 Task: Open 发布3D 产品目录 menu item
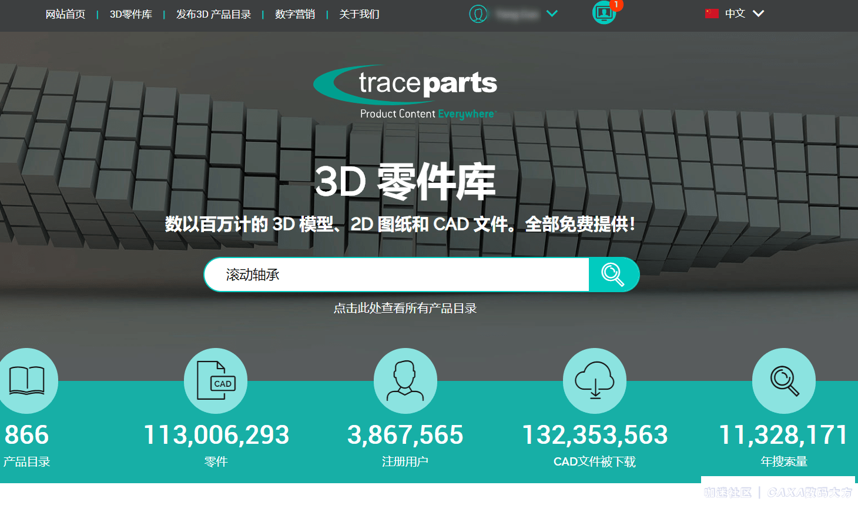point(213,14)
